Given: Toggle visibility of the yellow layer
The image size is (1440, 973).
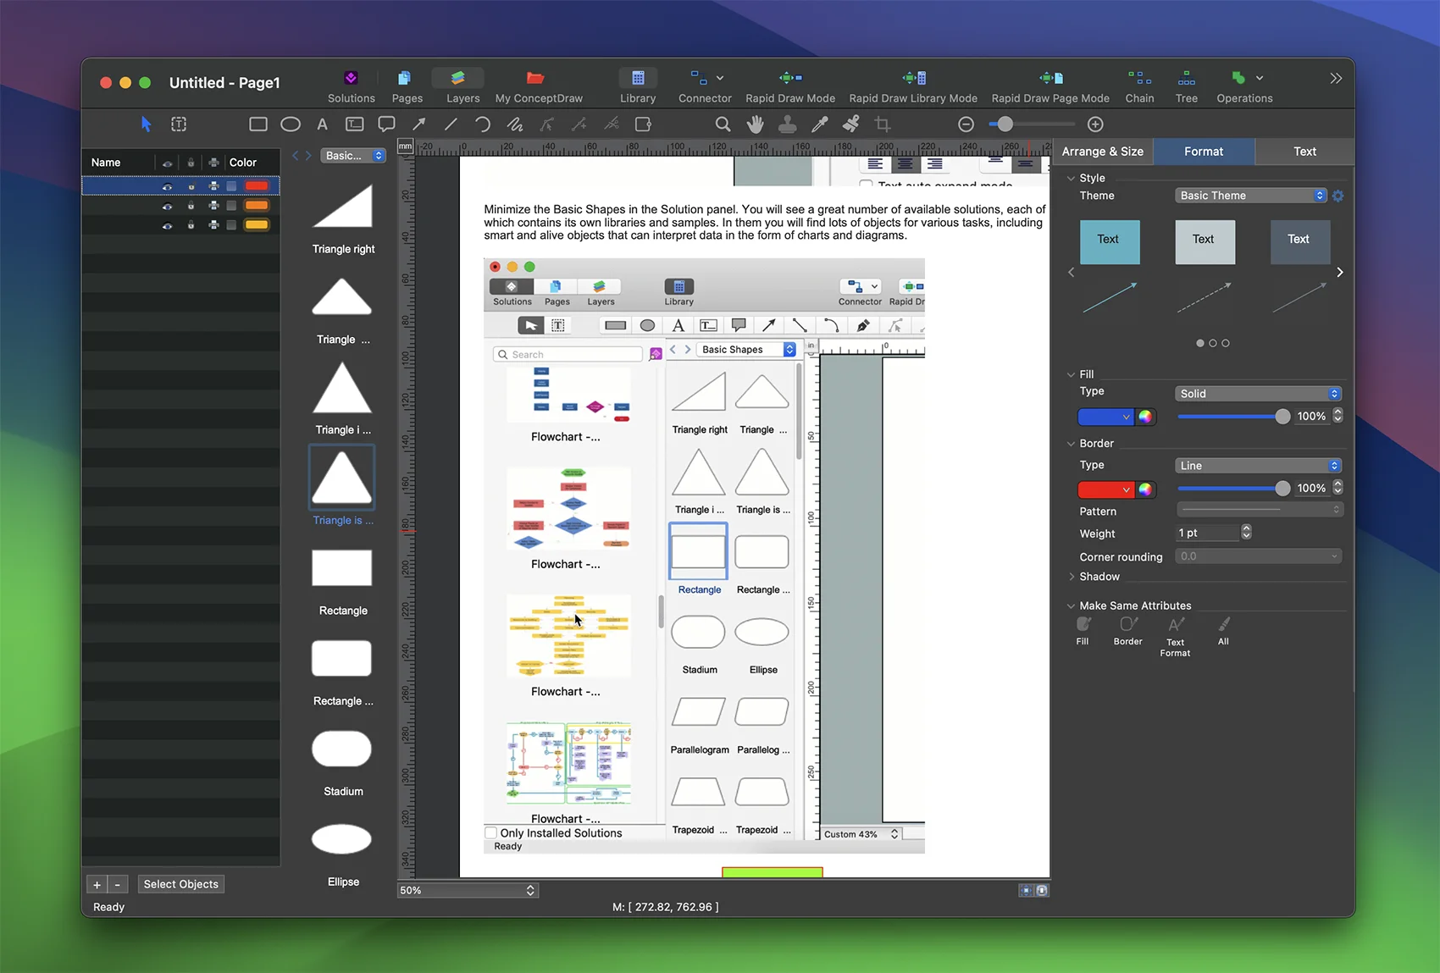Looking at the screenshot, I should click(x=168, y=225).
